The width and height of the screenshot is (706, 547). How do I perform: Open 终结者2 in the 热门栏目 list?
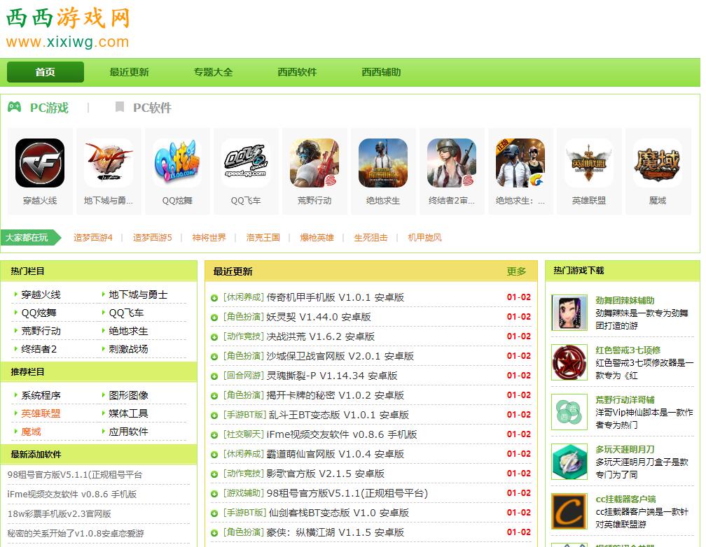coord(39,349)
